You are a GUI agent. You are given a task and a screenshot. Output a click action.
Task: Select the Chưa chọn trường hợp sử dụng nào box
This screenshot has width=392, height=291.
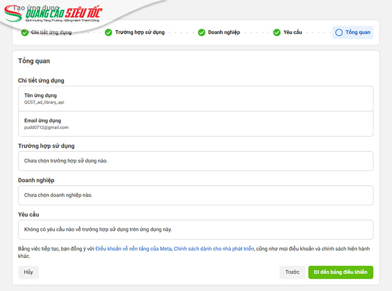tap(196, 161)
